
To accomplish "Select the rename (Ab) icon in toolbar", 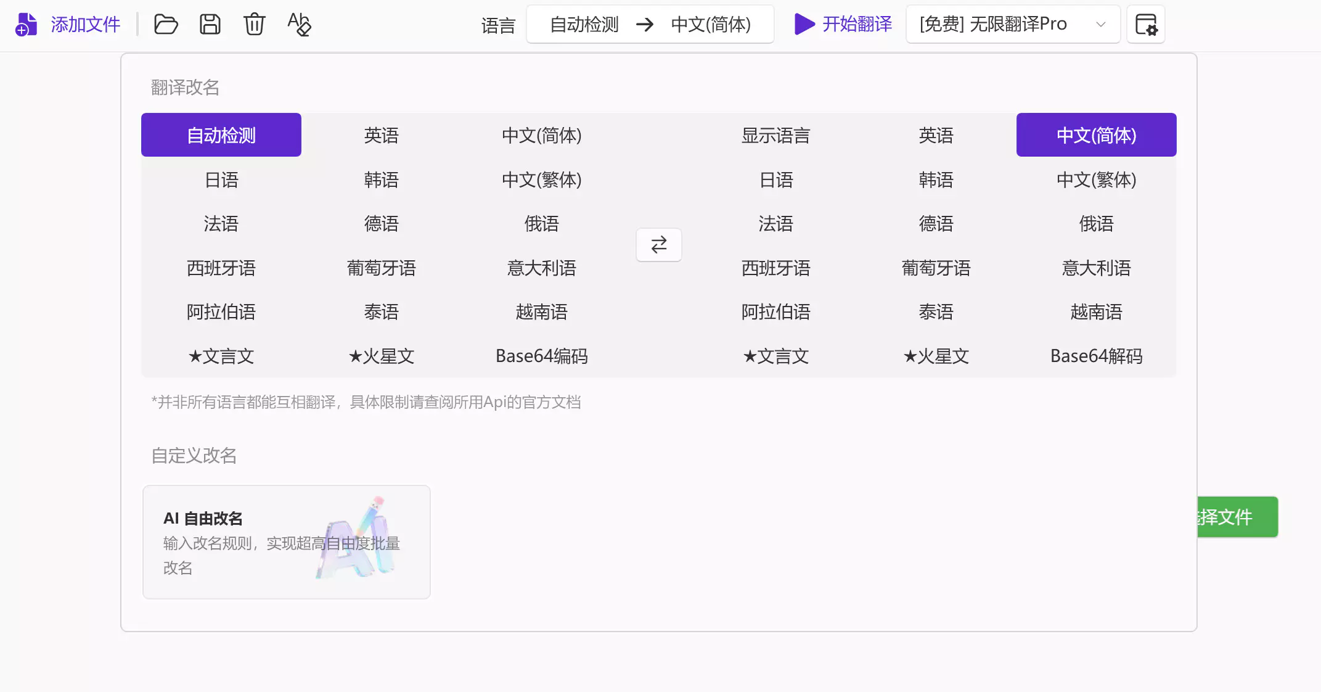I will (298, 25).
